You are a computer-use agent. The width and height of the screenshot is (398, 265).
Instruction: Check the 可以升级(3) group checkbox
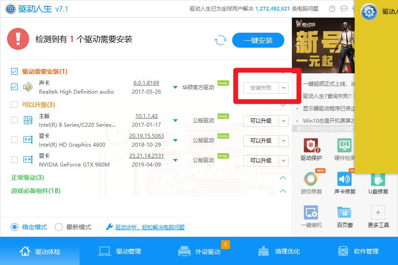click(15, 105)
